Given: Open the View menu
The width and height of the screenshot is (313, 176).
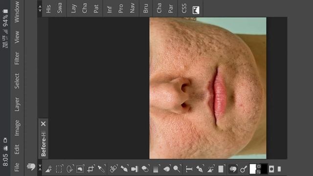Looking at the screenshot, I should pos(17,37).
